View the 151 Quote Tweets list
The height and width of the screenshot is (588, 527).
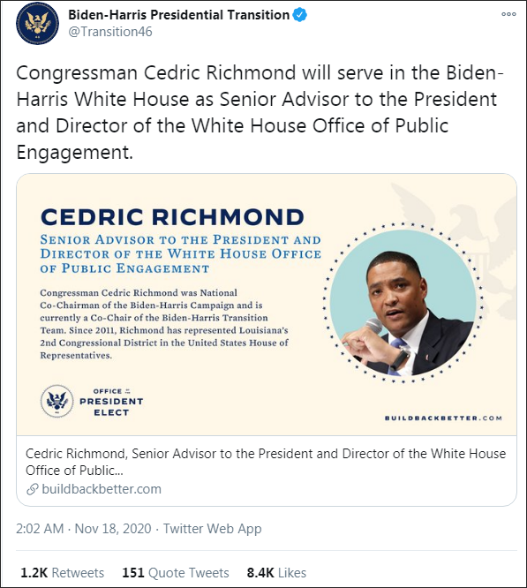click(x=176, y=573)
